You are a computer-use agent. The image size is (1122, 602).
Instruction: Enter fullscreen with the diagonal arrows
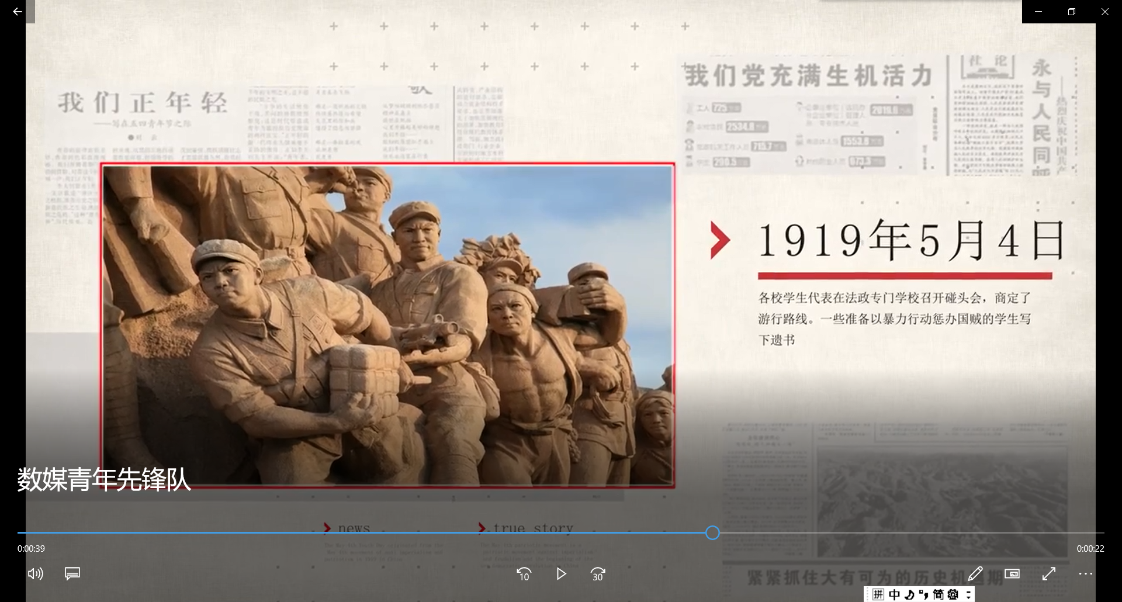pos(1049,574)
